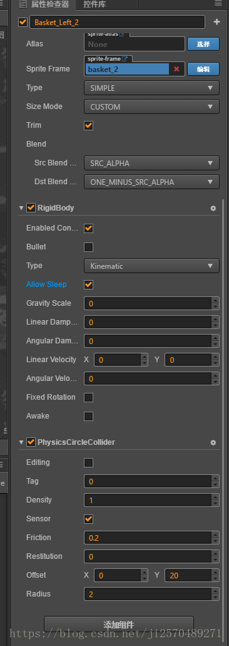The height and width of the screenshot is (646, 229).
Task: Click the property inspector tab icon
Action: (x=23, y=4)
